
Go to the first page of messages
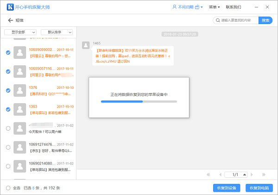pos(209,175)
